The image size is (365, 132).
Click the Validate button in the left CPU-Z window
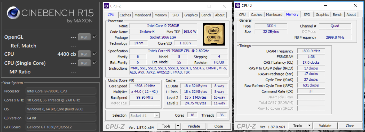click(194, 126)
